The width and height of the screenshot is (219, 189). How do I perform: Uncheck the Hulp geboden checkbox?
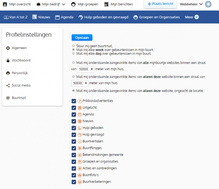(74, 128)
